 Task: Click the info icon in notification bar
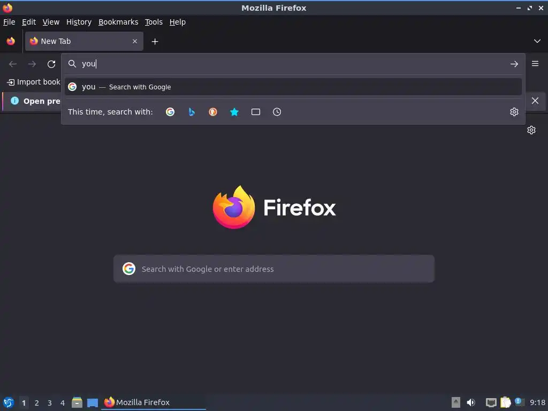(14, 101)
